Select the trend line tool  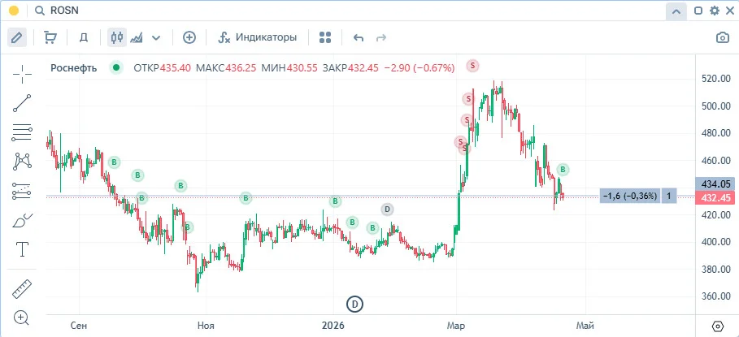click(22, 103)
